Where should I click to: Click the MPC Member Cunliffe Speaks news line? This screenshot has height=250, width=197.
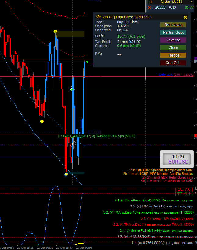[x=158, y=174]
